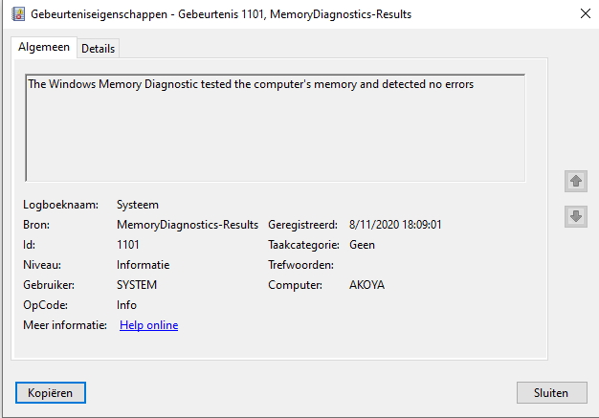
Task: Click the 'Niveau:' label
Action: tap(42, 265)
